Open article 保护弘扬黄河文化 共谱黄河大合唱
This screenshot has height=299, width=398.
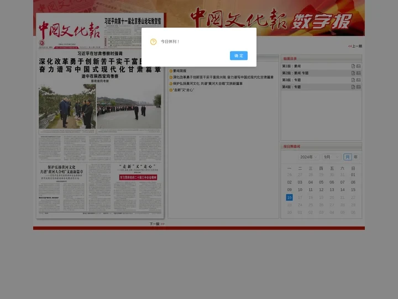(x=208, y=84)
